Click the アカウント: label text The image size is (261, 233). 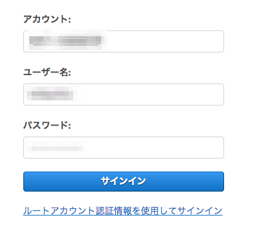point(47,19)
